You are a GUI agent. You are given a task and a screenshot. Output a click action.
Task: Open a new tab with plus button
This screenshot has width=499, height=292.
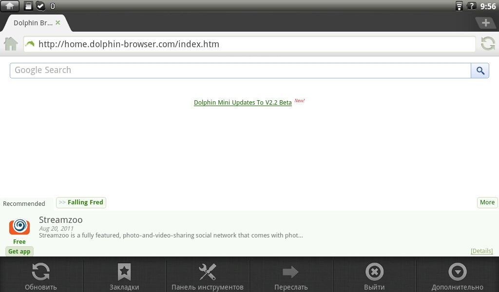pyautogui.click(x=486, y=23)
